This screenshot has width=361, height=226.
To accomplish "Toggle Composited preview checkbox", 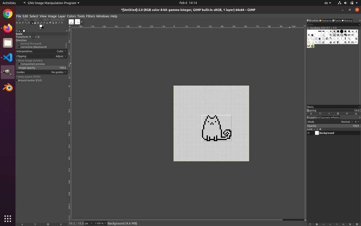I will tap(31, 64).
